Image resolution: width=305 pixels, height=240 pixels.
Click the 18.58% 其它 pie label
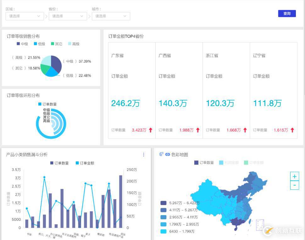tap(26, 68)
